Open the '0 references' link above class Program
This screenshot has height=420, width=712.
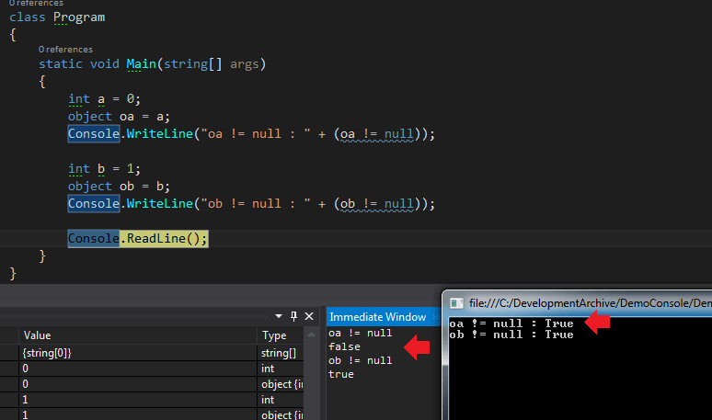37,4
